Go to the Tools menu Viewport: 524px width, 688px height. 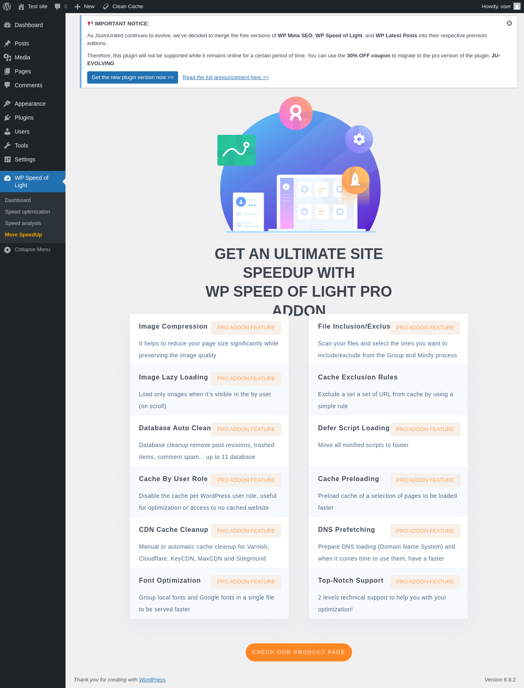33,145
